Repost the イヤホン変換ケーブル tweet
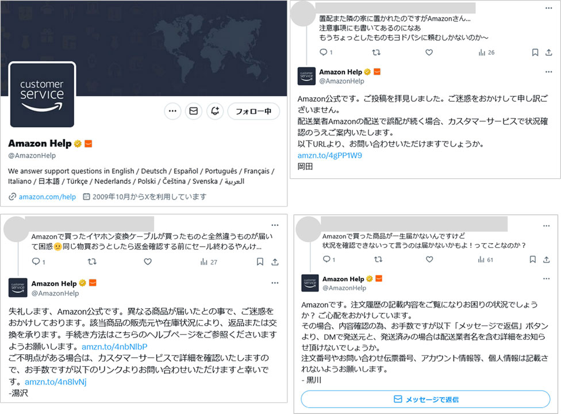561x414 pixels. coord(92,262)
